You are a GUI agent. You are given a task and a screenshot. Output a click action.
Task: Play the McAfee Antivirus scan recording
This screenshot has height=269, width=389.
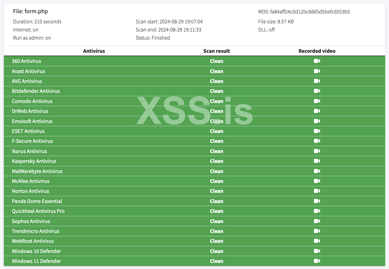tap(317, 181)
